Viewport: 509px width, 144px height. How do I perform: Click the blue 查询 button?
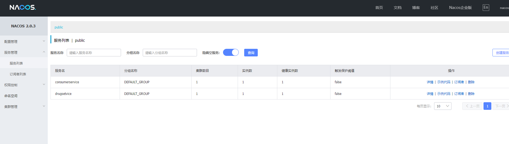[251, 53]
